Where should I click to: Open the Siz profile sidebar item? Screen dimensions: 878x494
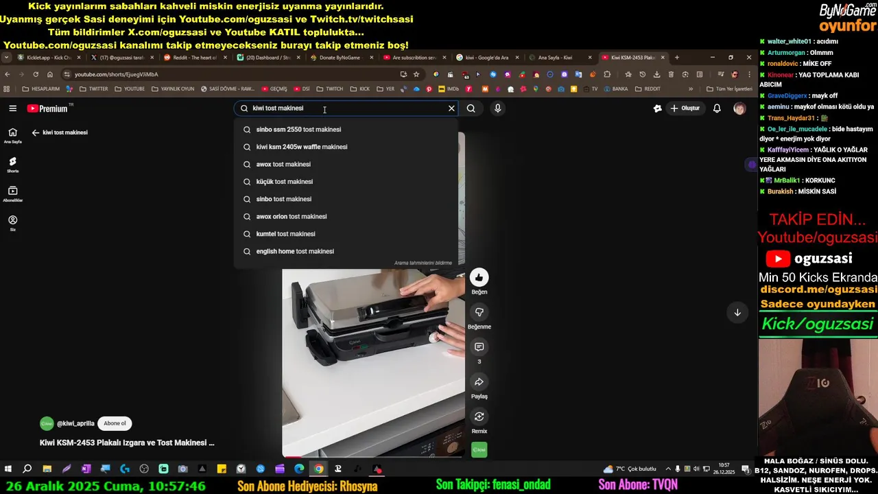12,224
